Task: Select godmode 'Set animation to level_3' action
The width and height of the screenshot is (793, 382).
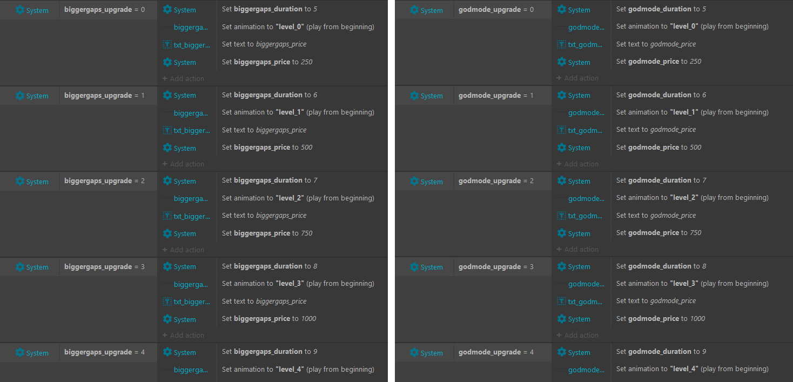Action: [x=693, y=284]
